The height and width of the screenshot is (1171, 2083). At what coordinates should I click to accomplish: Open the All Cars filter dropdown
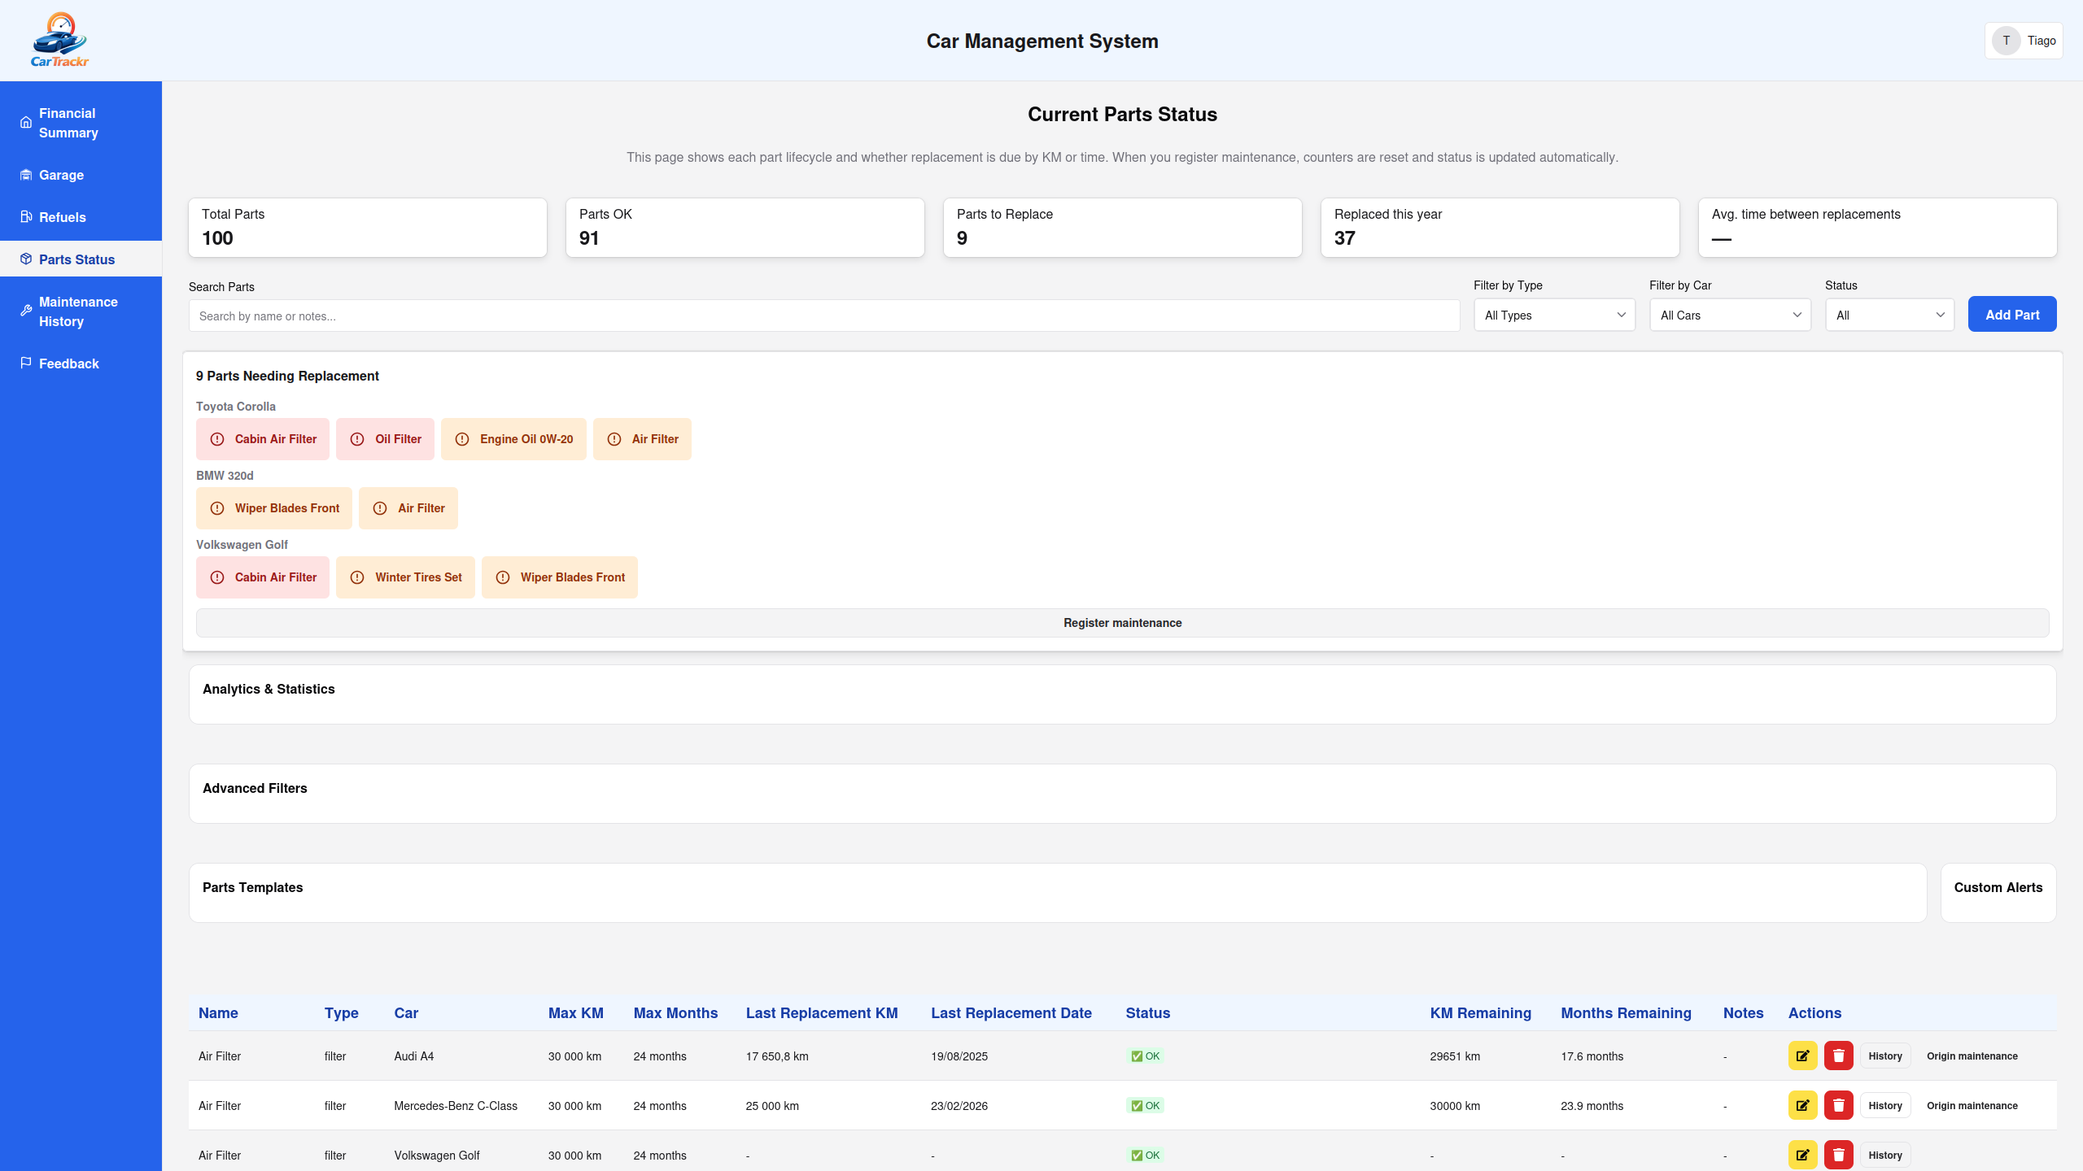point(1730,315)
